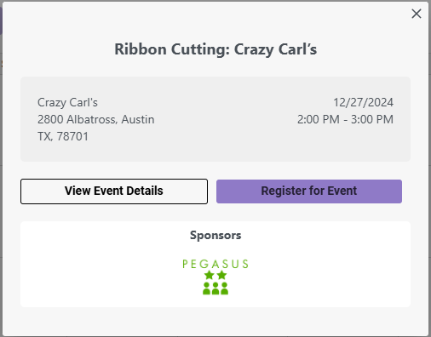This screenshot has width=431, height=337.
Task: Click the dash between event times
Action: pyautogui.click(x=346, y=120)
